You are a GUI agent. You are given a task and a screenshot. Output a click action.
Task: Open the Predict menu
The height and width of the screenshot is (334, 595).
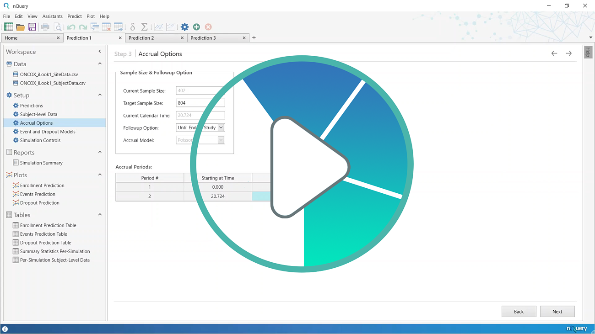click(74, 16)
